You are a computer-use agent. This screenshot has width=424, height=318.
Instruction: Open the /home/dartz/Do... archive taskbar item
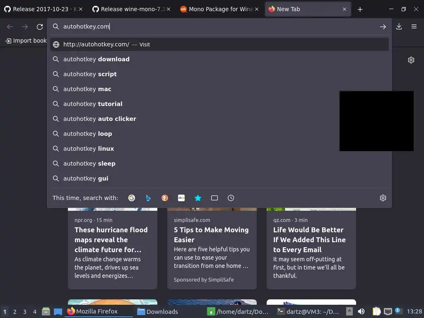(x=238, y=312)
